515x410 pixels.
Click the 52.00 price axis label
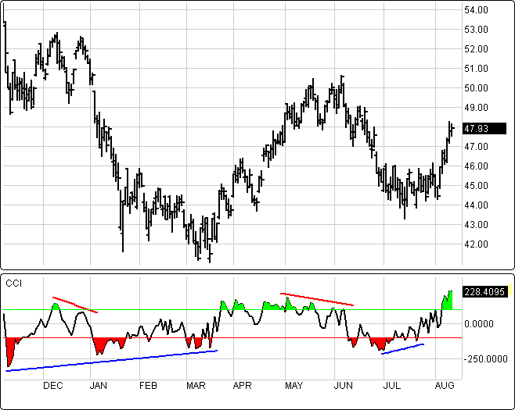coord(476,49)
